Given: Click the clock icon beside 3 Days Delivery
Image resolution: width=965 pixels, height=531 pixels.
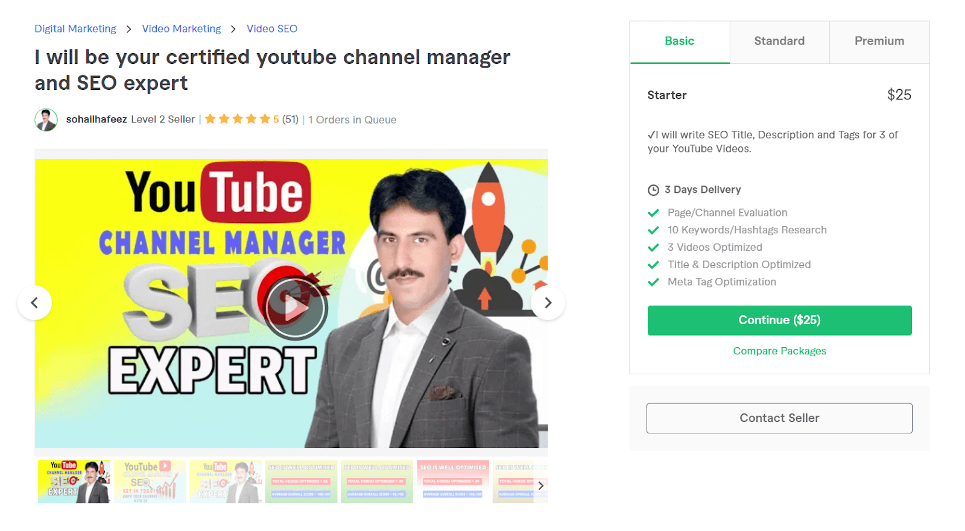Looking at the screenshot, I should 653,190.
